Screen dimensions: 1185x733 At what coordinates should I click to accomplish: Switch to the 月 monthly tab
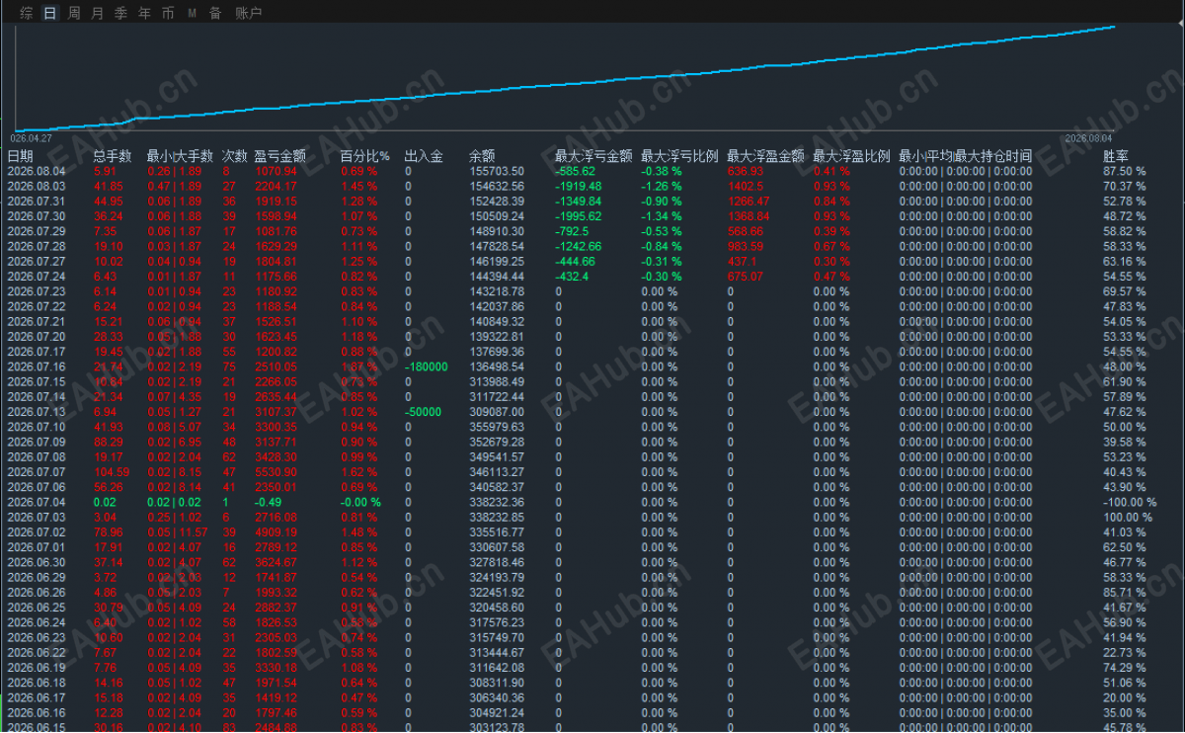coord(97,13)
